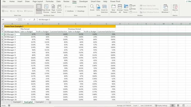Expand the Name Box dropdown
Viewport: 191px width, 107px height.
click(17, 20)
